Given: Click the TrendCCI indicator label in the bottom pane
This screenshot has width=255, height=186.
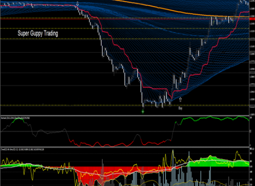Looking at the screenshot, I should click(22, 149).
